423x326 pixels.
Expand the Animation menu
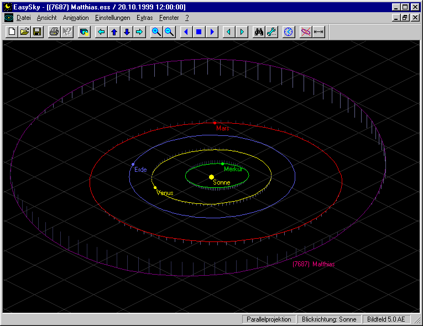point(75,18)
